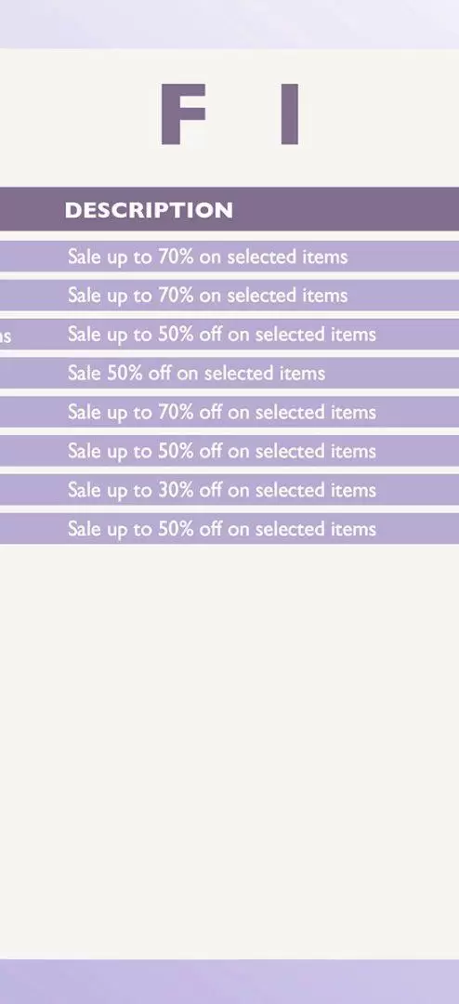Image resolution: width=459 pixels, height=1004 pixels.
Task: Click the cell left of 'Sale 50% off' description
Action: click(29, 374)
